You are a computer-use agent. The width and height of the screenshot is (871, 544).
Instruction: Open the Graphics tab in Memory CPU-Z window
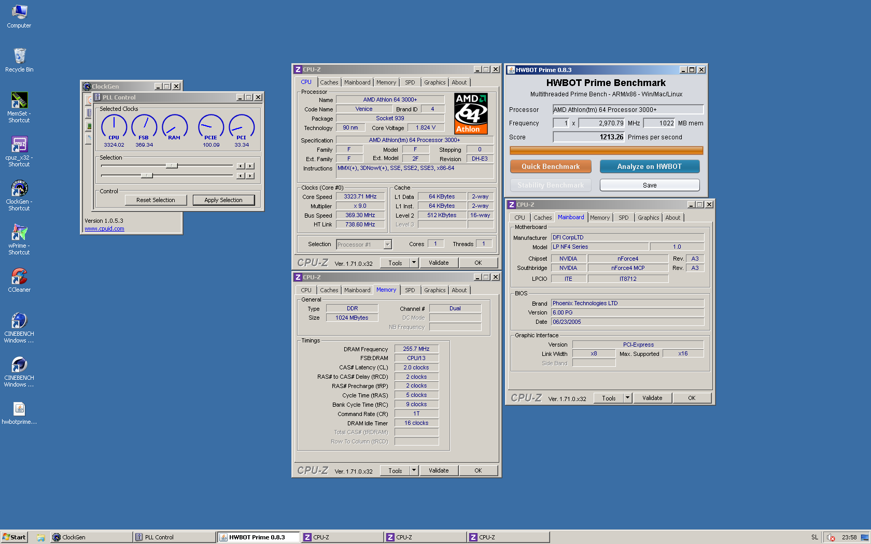[434, 290]
